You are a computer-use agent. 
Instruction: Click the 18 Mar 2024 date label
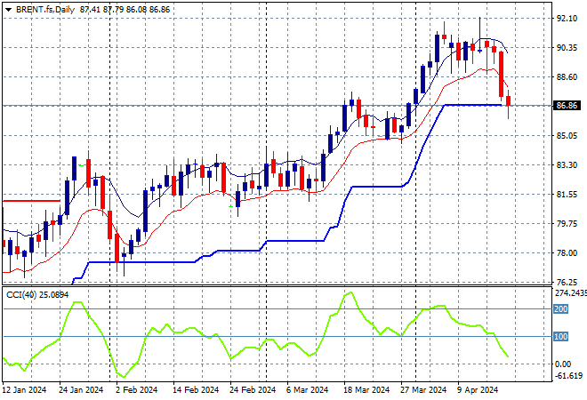[x=366, y=389]
